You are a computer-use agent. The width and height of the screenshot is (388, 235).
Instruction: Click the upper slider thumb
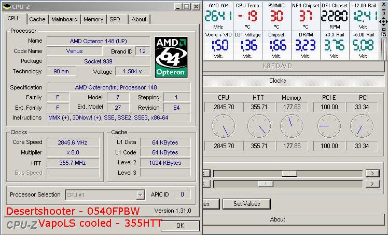click(x=289, y=173)
